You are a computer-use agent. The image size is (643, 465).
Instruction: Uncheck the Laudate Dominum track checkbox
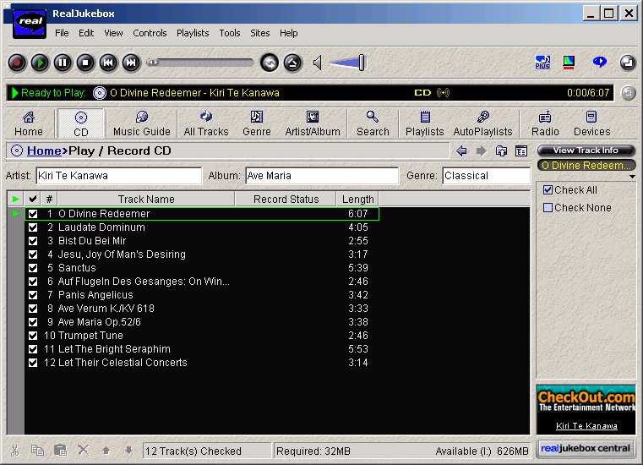(x=33, y=227)
